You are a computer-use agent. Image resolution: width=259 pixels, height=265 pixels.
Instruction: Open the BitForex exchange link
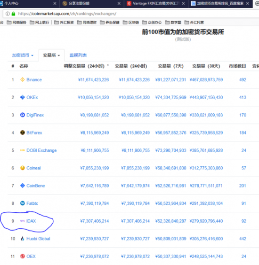click(34, 132)
